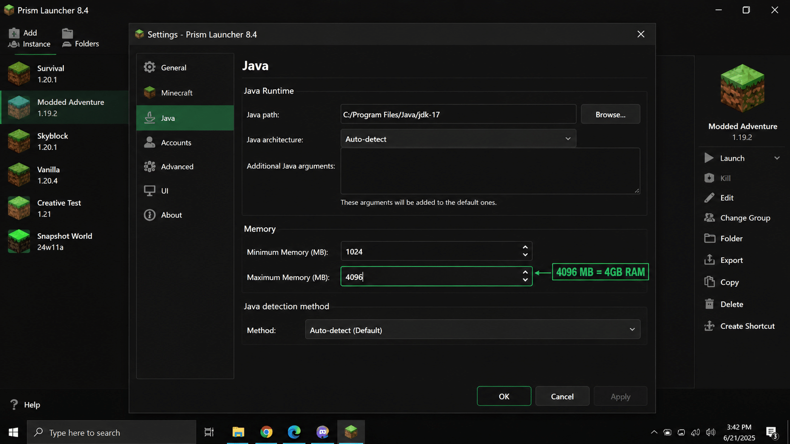Decrease Maximum Memory with the down arrow
This screenshot has width=790, height=444.
(525, 280)
